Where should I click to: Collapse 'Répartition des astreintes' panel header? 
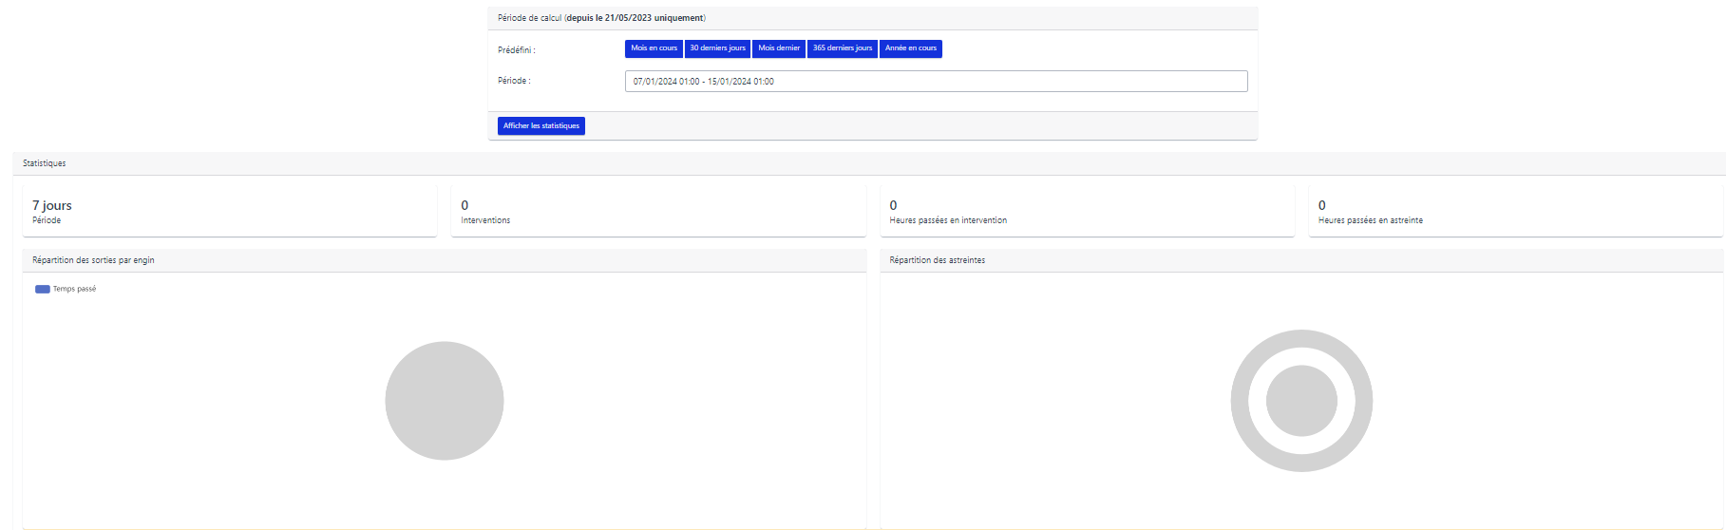pos(937,260)
